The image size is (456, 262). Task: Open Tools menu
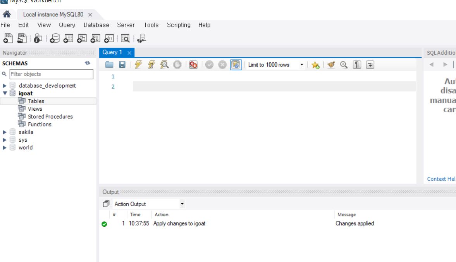[x=151, y=25]
